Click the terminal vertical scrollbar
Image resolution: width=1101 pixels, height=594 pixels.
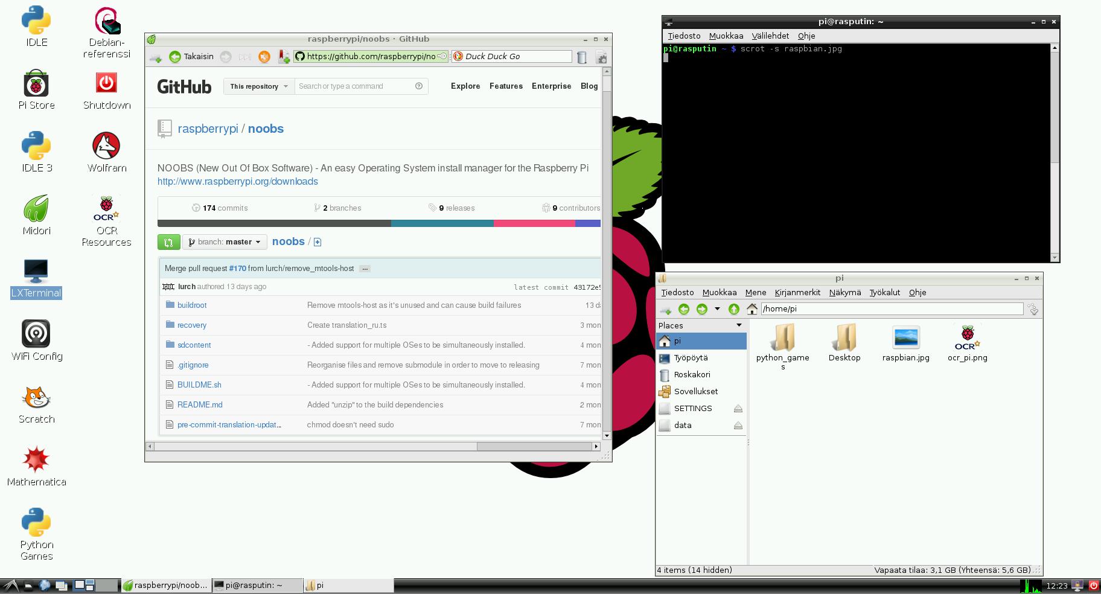click(1055, 153)
